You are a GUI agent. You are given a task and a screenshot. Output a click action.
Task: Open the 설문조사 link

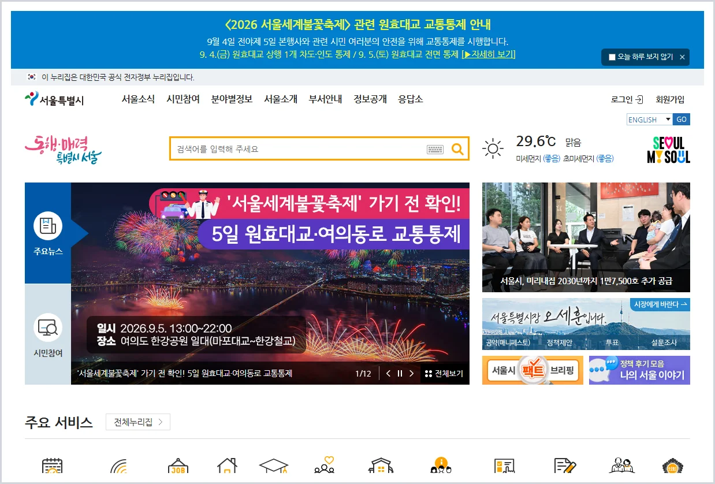pos(664,342)
